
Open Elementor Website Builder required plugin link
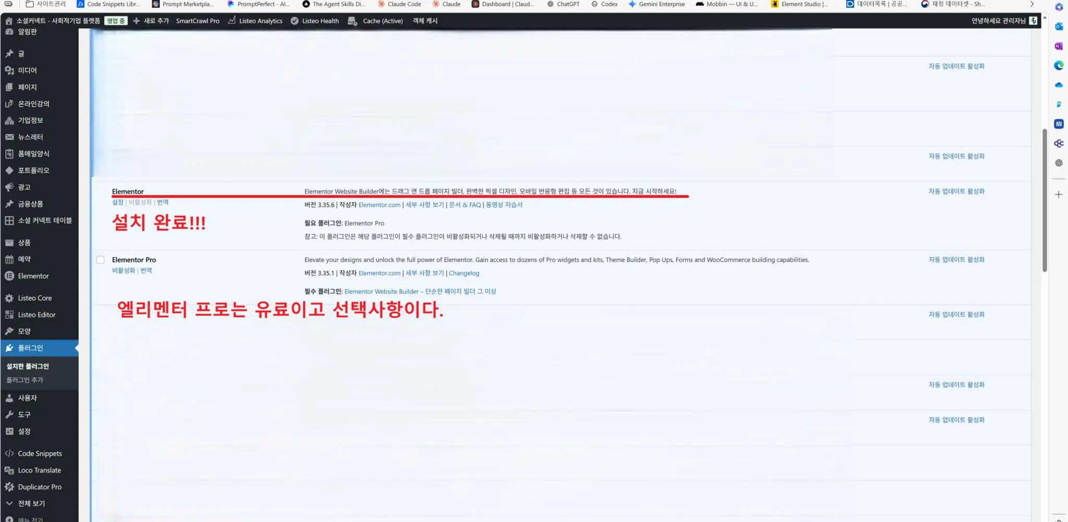[x=420, y=292]
